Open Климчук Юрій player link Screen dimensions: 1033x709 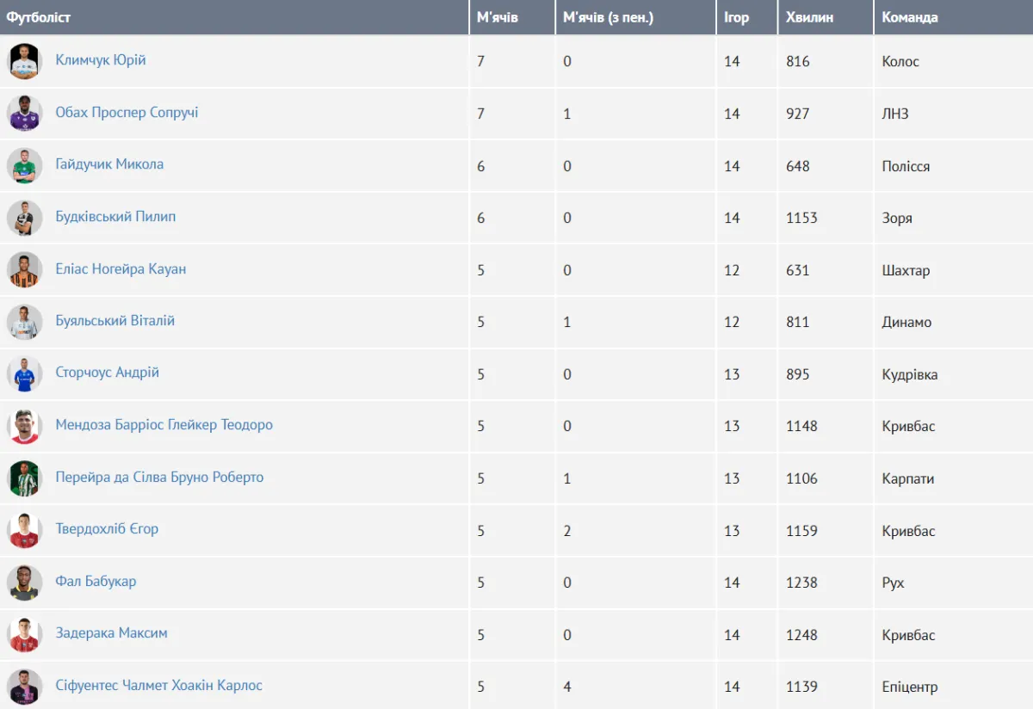pos(101,60)
